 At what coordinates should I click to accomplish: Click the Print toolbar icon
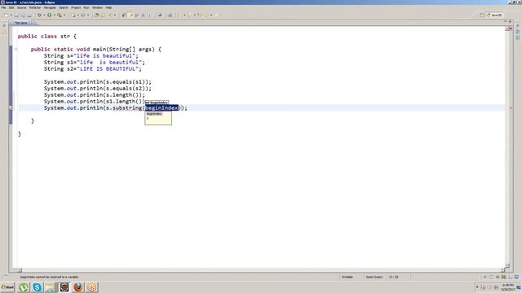(29, 15)
